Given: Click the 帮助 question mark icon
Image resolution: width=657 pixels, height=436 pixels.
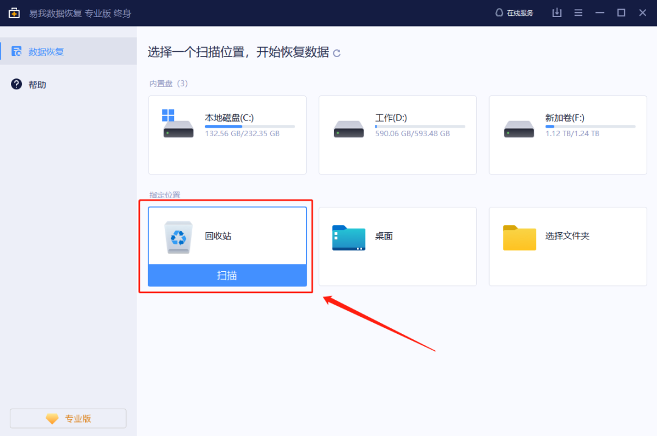Looking at the screenshot, I should pos(16,84).
